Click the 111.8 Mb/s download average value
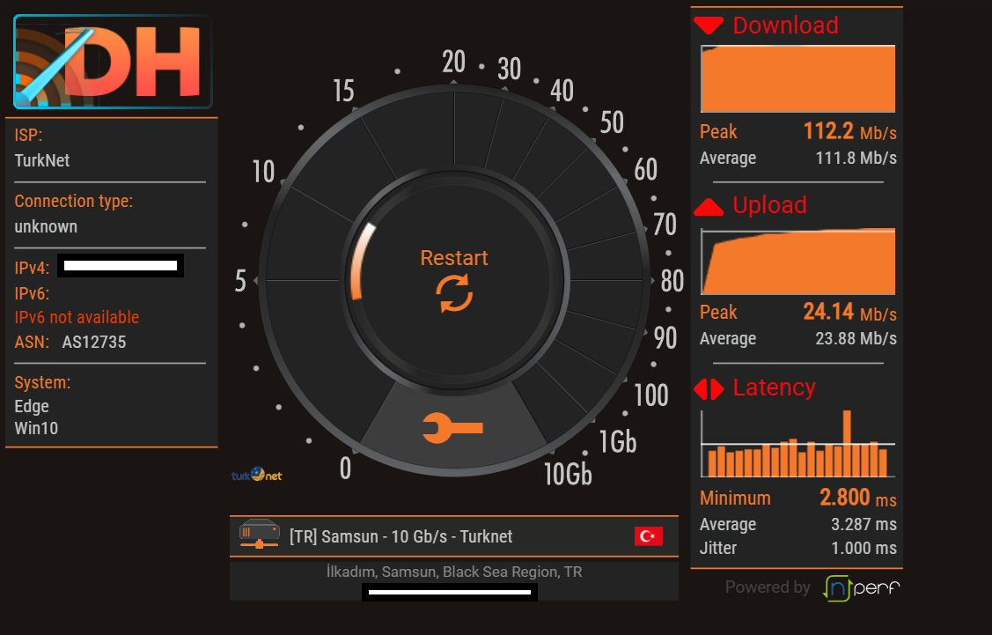 point(856,158)
